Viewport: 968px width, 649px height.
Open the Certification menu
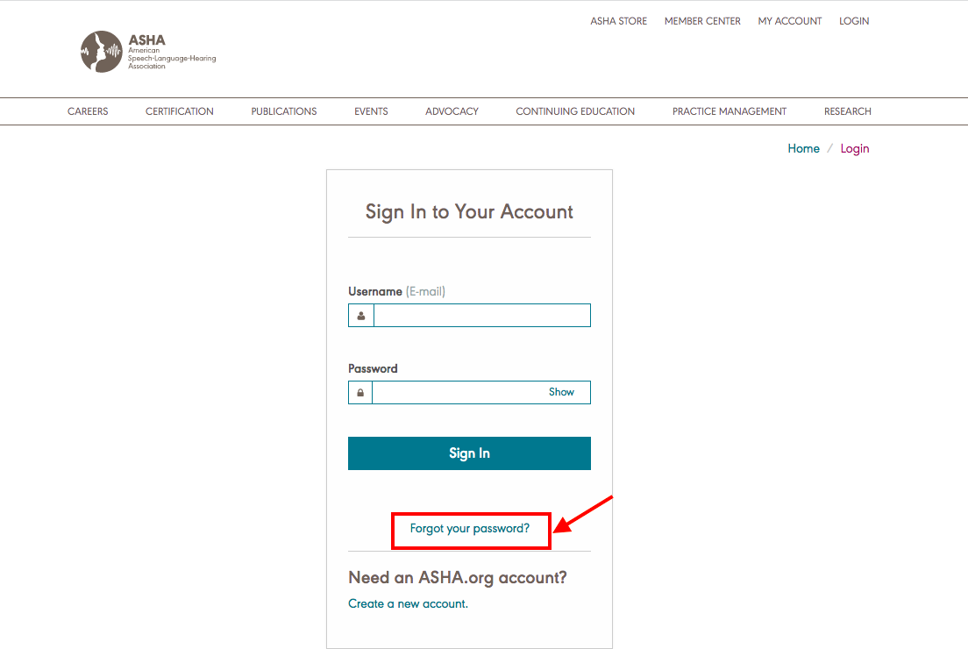click(180, 111)
